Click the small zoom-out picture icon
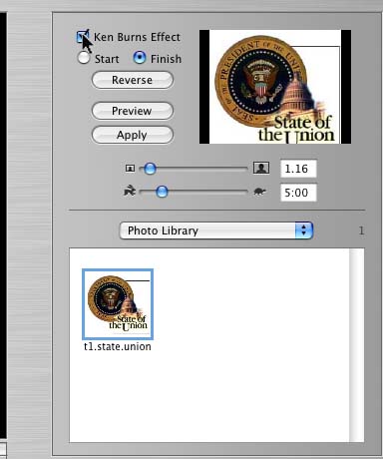The width and height of the screenshot is (383, 459). [130, 169]
